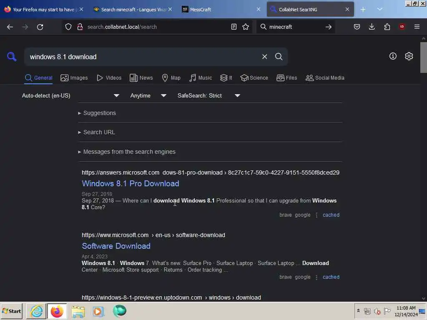Open the taskbar clock 11:08 AM
This screenshot has height=320, width=427.
[406, 311]
